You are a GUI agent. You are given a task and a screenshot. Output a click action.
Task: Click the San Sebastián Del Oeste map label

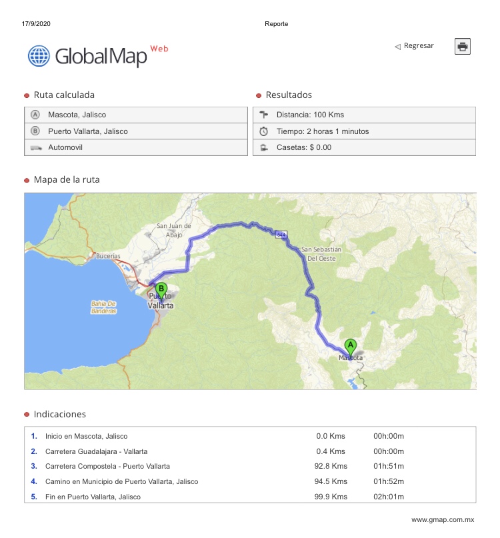click(321, 254)
